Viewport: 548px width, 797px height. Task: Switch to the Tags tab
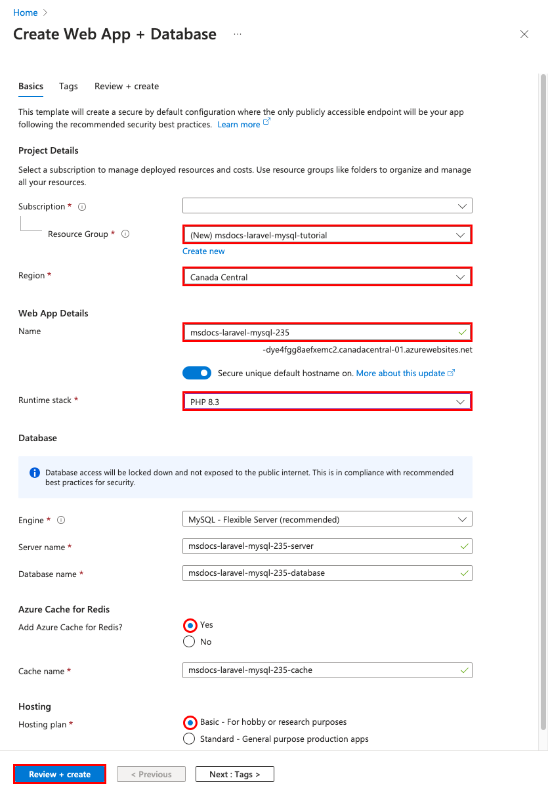point(68,86)
